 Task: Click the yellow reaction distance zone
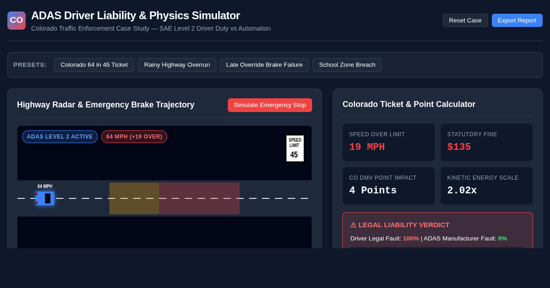click(x=134, y=198)
